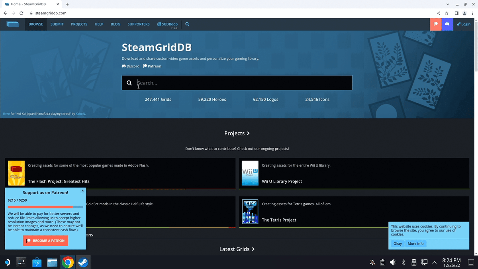Click the 24,546 Icons stat
Screen dimensions: 478x269
point(317,99)
